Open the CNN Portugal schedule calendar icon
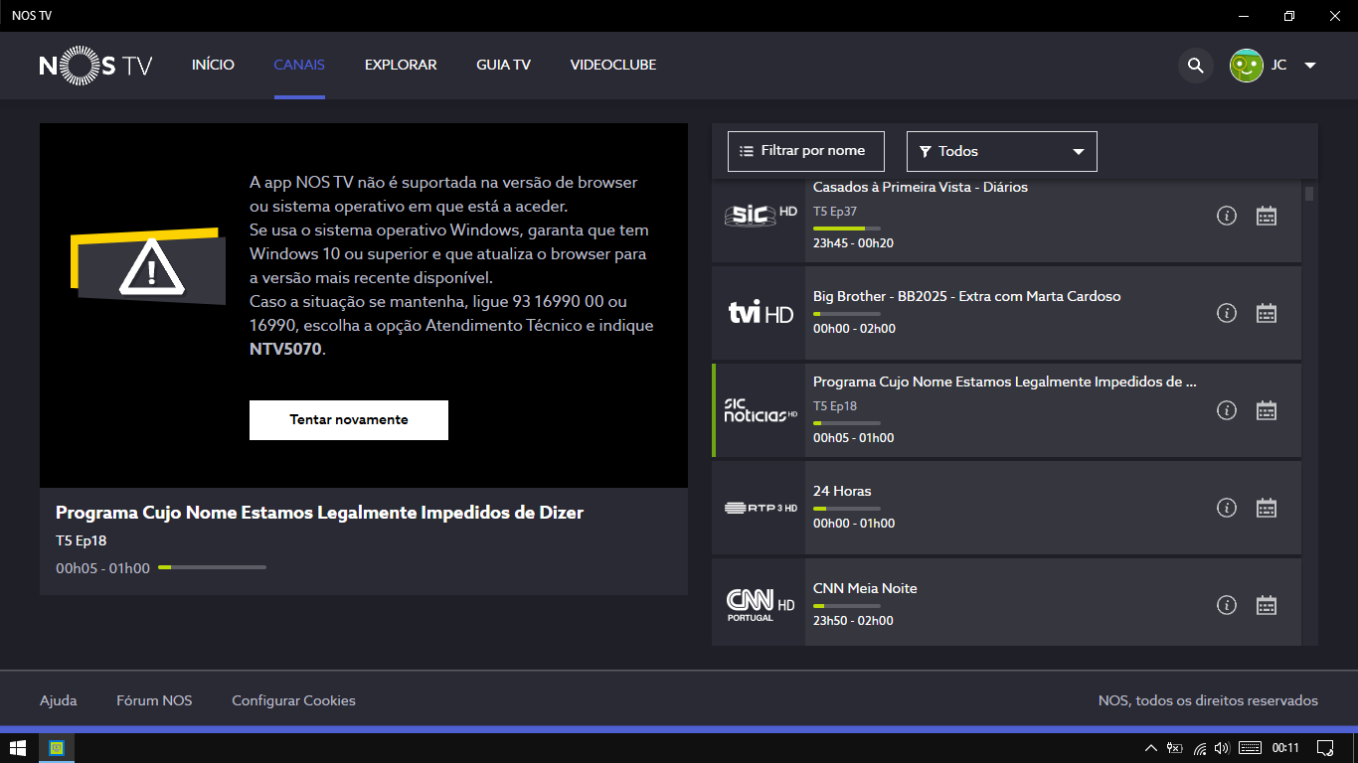 coord(1267,605)
